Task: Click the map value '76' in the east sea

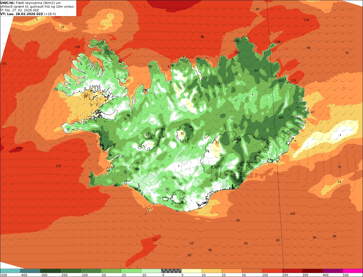Action: 339,167
